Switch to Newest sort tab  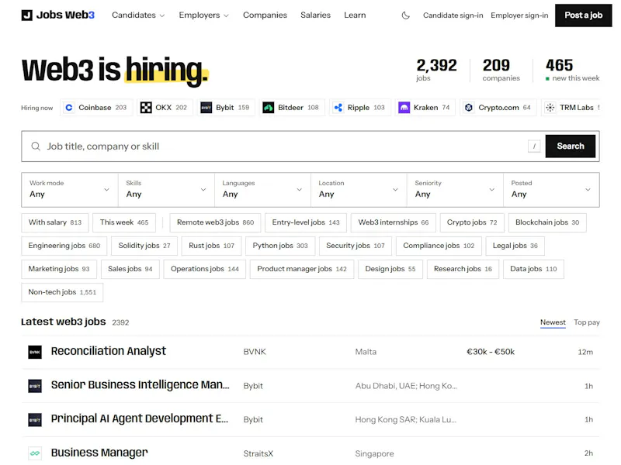click(553, 322)
